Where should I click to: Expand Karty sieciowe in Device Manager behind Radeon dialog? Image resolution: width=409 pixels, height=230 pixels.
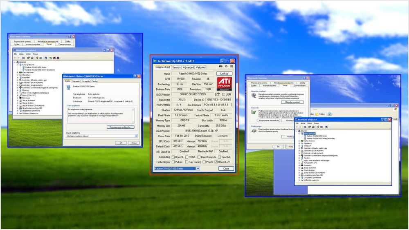18,72
